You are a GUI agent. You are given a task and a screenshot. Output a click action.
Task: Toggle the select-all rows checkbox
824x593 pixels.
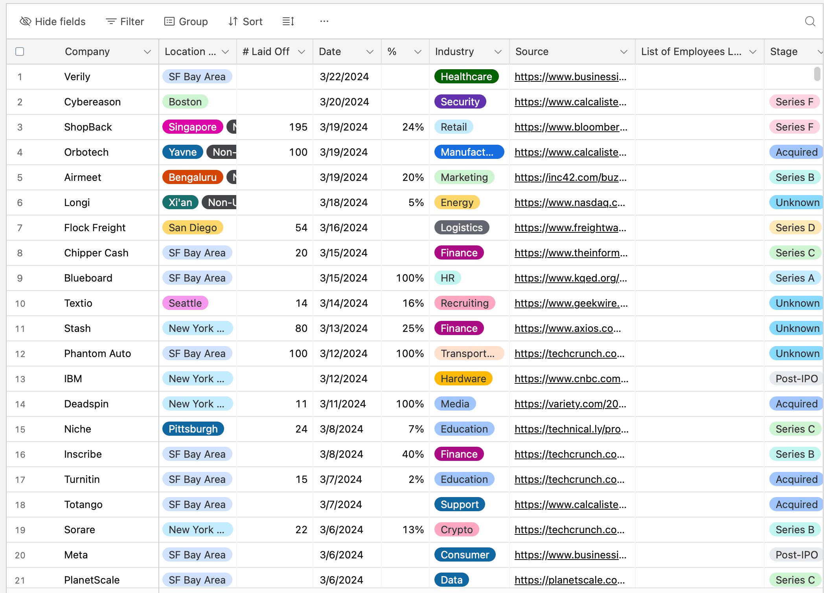click(x=20, y=52)
